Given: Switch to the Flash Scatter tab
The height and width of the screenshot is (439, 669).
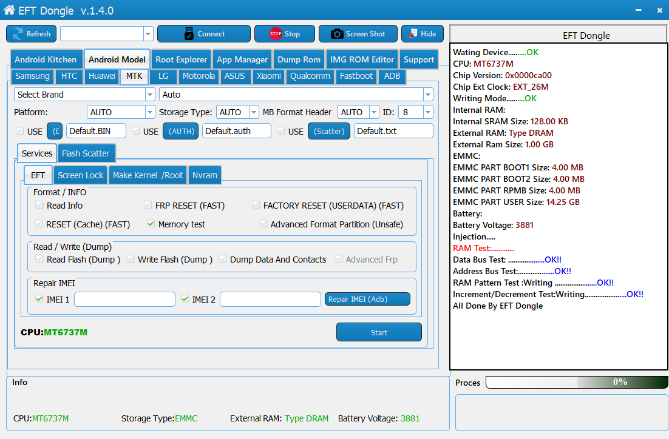Looking at the screenshot, I should 86,153.
